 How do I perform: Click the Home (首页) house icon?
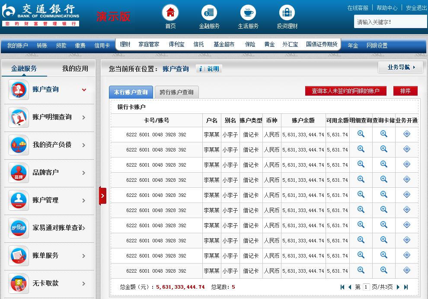coord(170,13)
